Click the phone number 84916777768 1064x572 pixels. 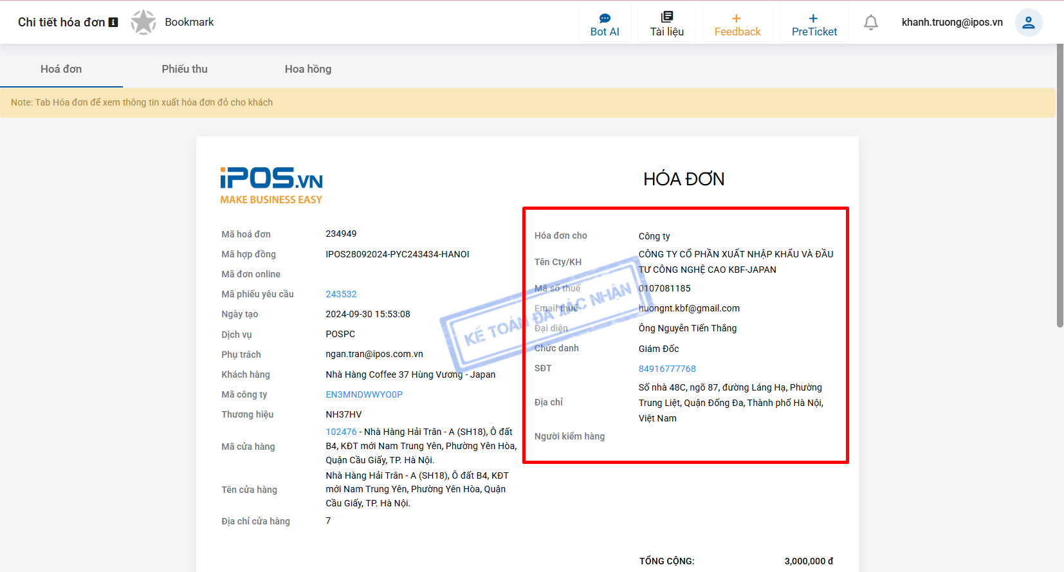pyautogui.click(x=667, y=369)
